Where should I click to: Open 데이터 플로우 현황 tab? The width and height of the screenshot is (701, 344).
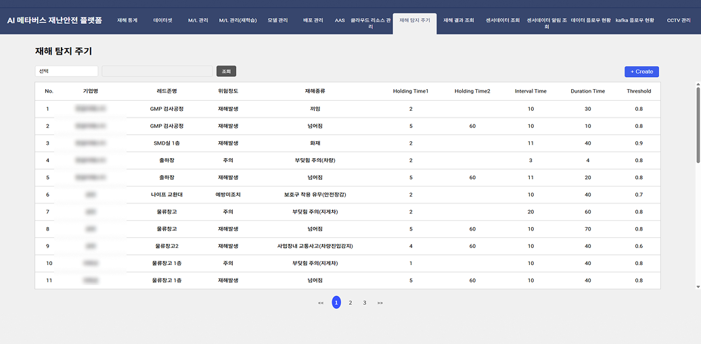(x=591, y=20)
